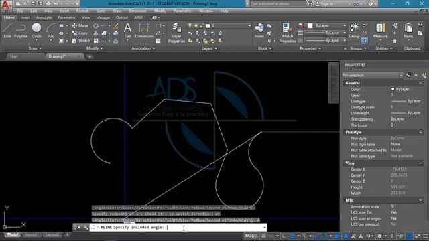Collapse the General properties section
The image size is (429, 241).
click(420, 83)
